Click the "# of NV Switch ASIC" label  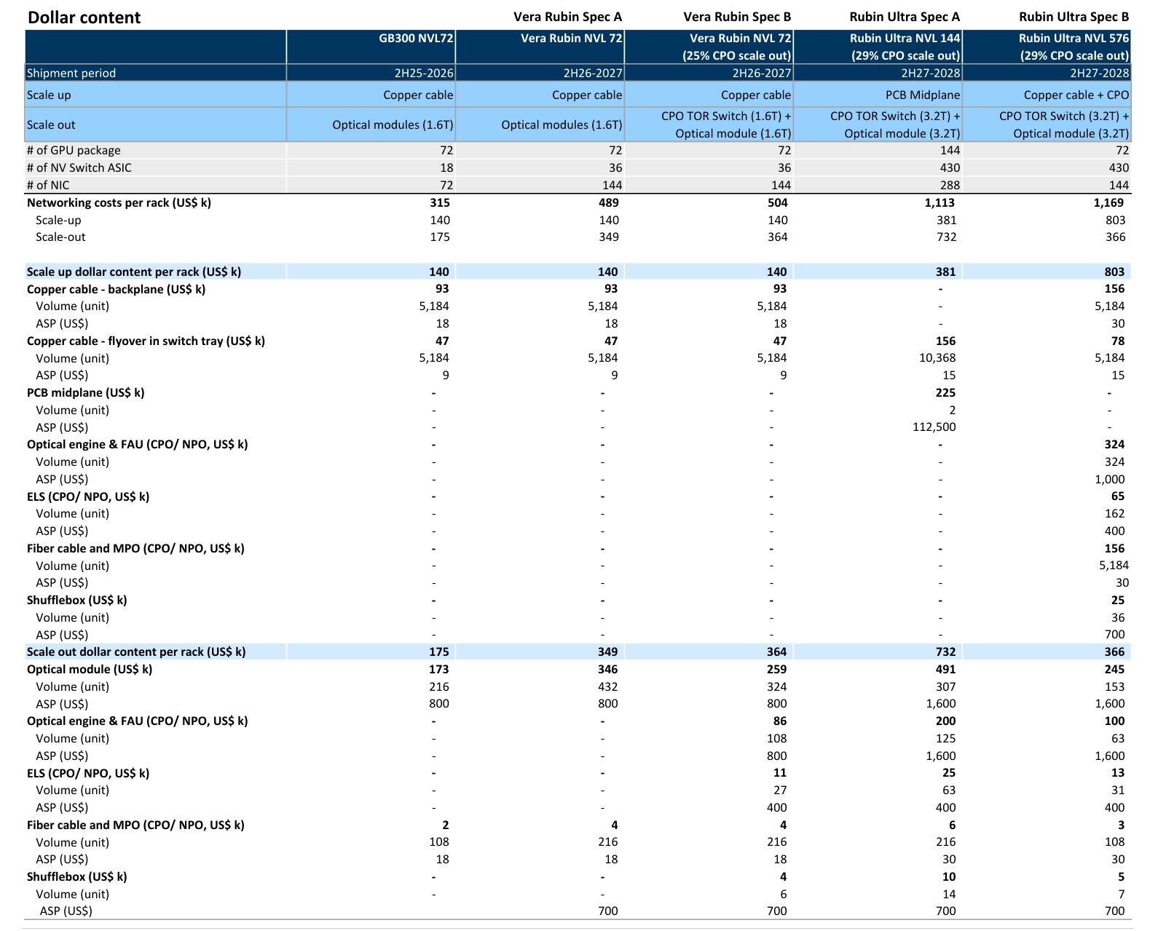pyautogui.click(x=79, y=167)
